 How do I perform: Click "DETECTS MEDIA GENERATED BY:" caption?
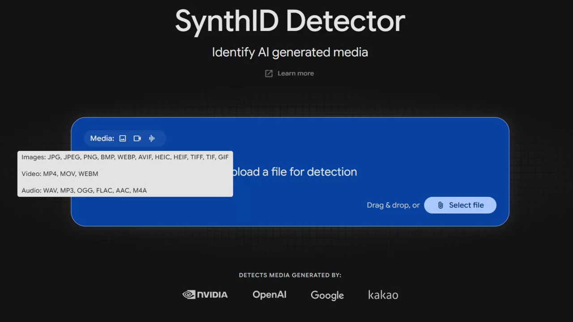point(290,275)
